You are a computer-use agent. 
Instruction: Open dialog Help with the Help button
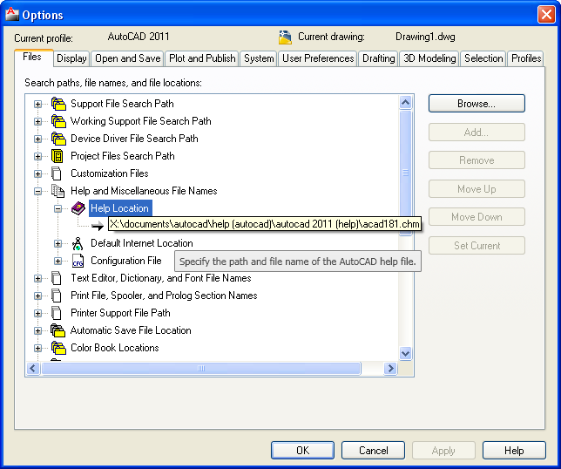pyautogui.click(x=514, y=451)
